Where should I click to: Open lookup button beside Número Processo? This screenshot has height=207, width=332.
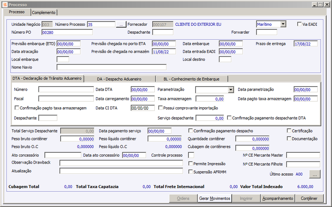[x=121, y=24]
